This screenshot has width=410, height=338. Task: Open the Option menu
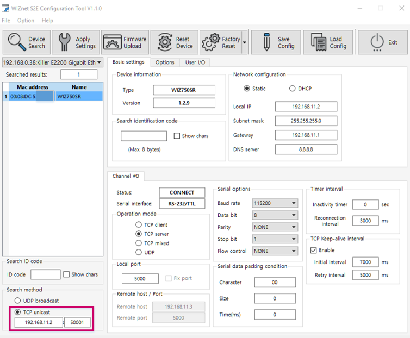pos(26,21)
